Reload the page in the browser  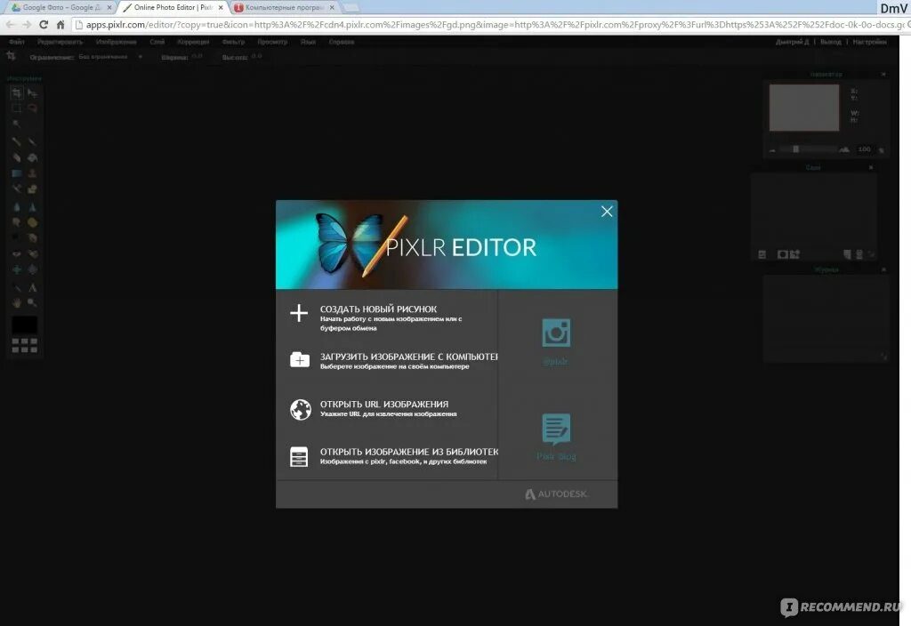tap(44, 24)
